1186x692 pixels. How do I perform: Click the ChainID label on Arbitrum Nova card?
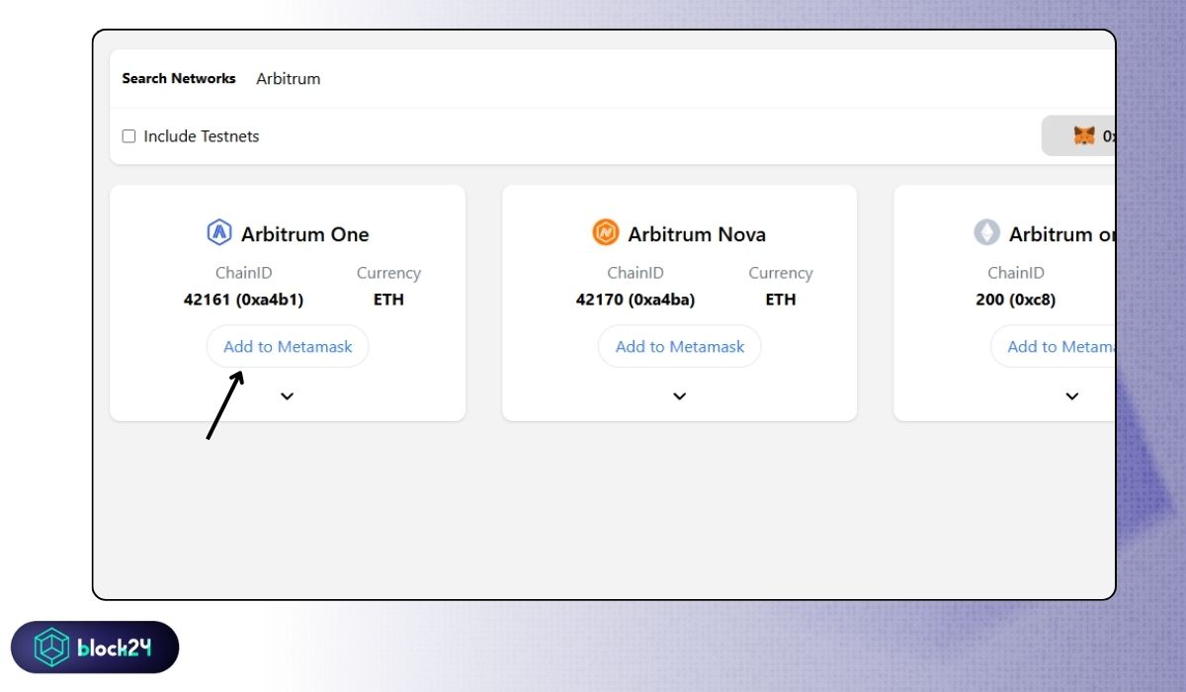[635, 273]
